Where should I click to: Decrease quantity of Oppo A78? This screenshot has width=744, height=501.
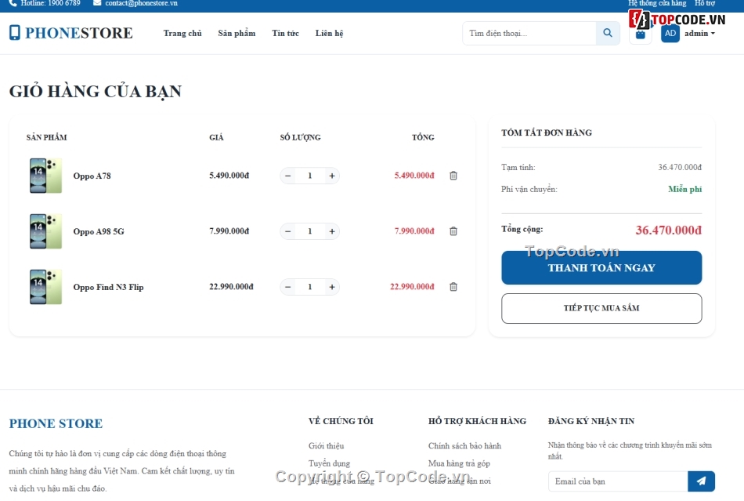coord(287,176)
